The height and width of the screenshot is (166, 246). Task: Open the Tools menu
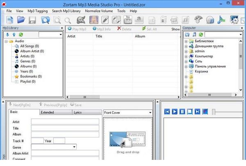(121, 11)
